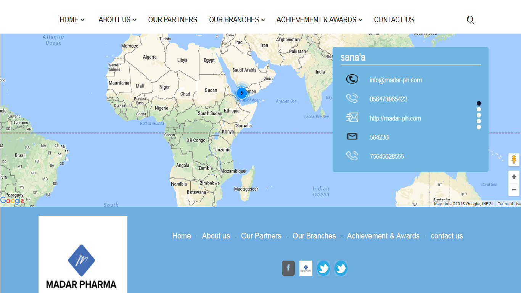Screen dimensions: 521x293
Task: Expand the OUR BRANCHES dropdown chevron
Action: point(263,20)
